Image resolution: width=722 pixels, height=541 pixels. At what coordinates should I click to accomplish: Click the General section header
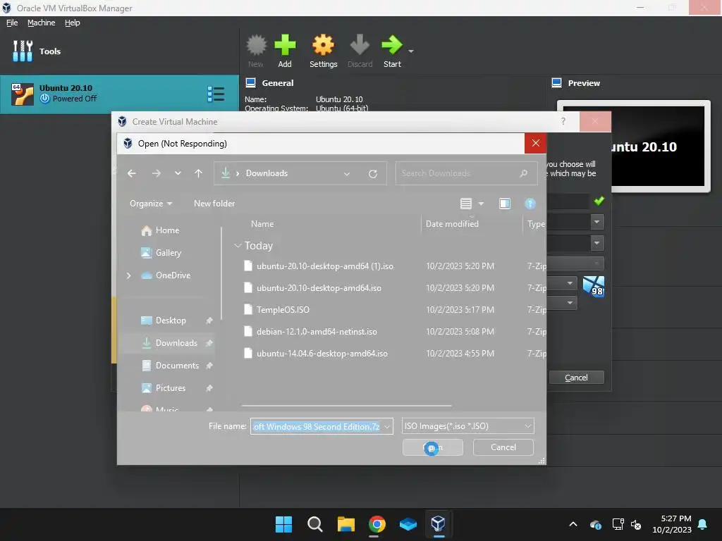(277, 83)
